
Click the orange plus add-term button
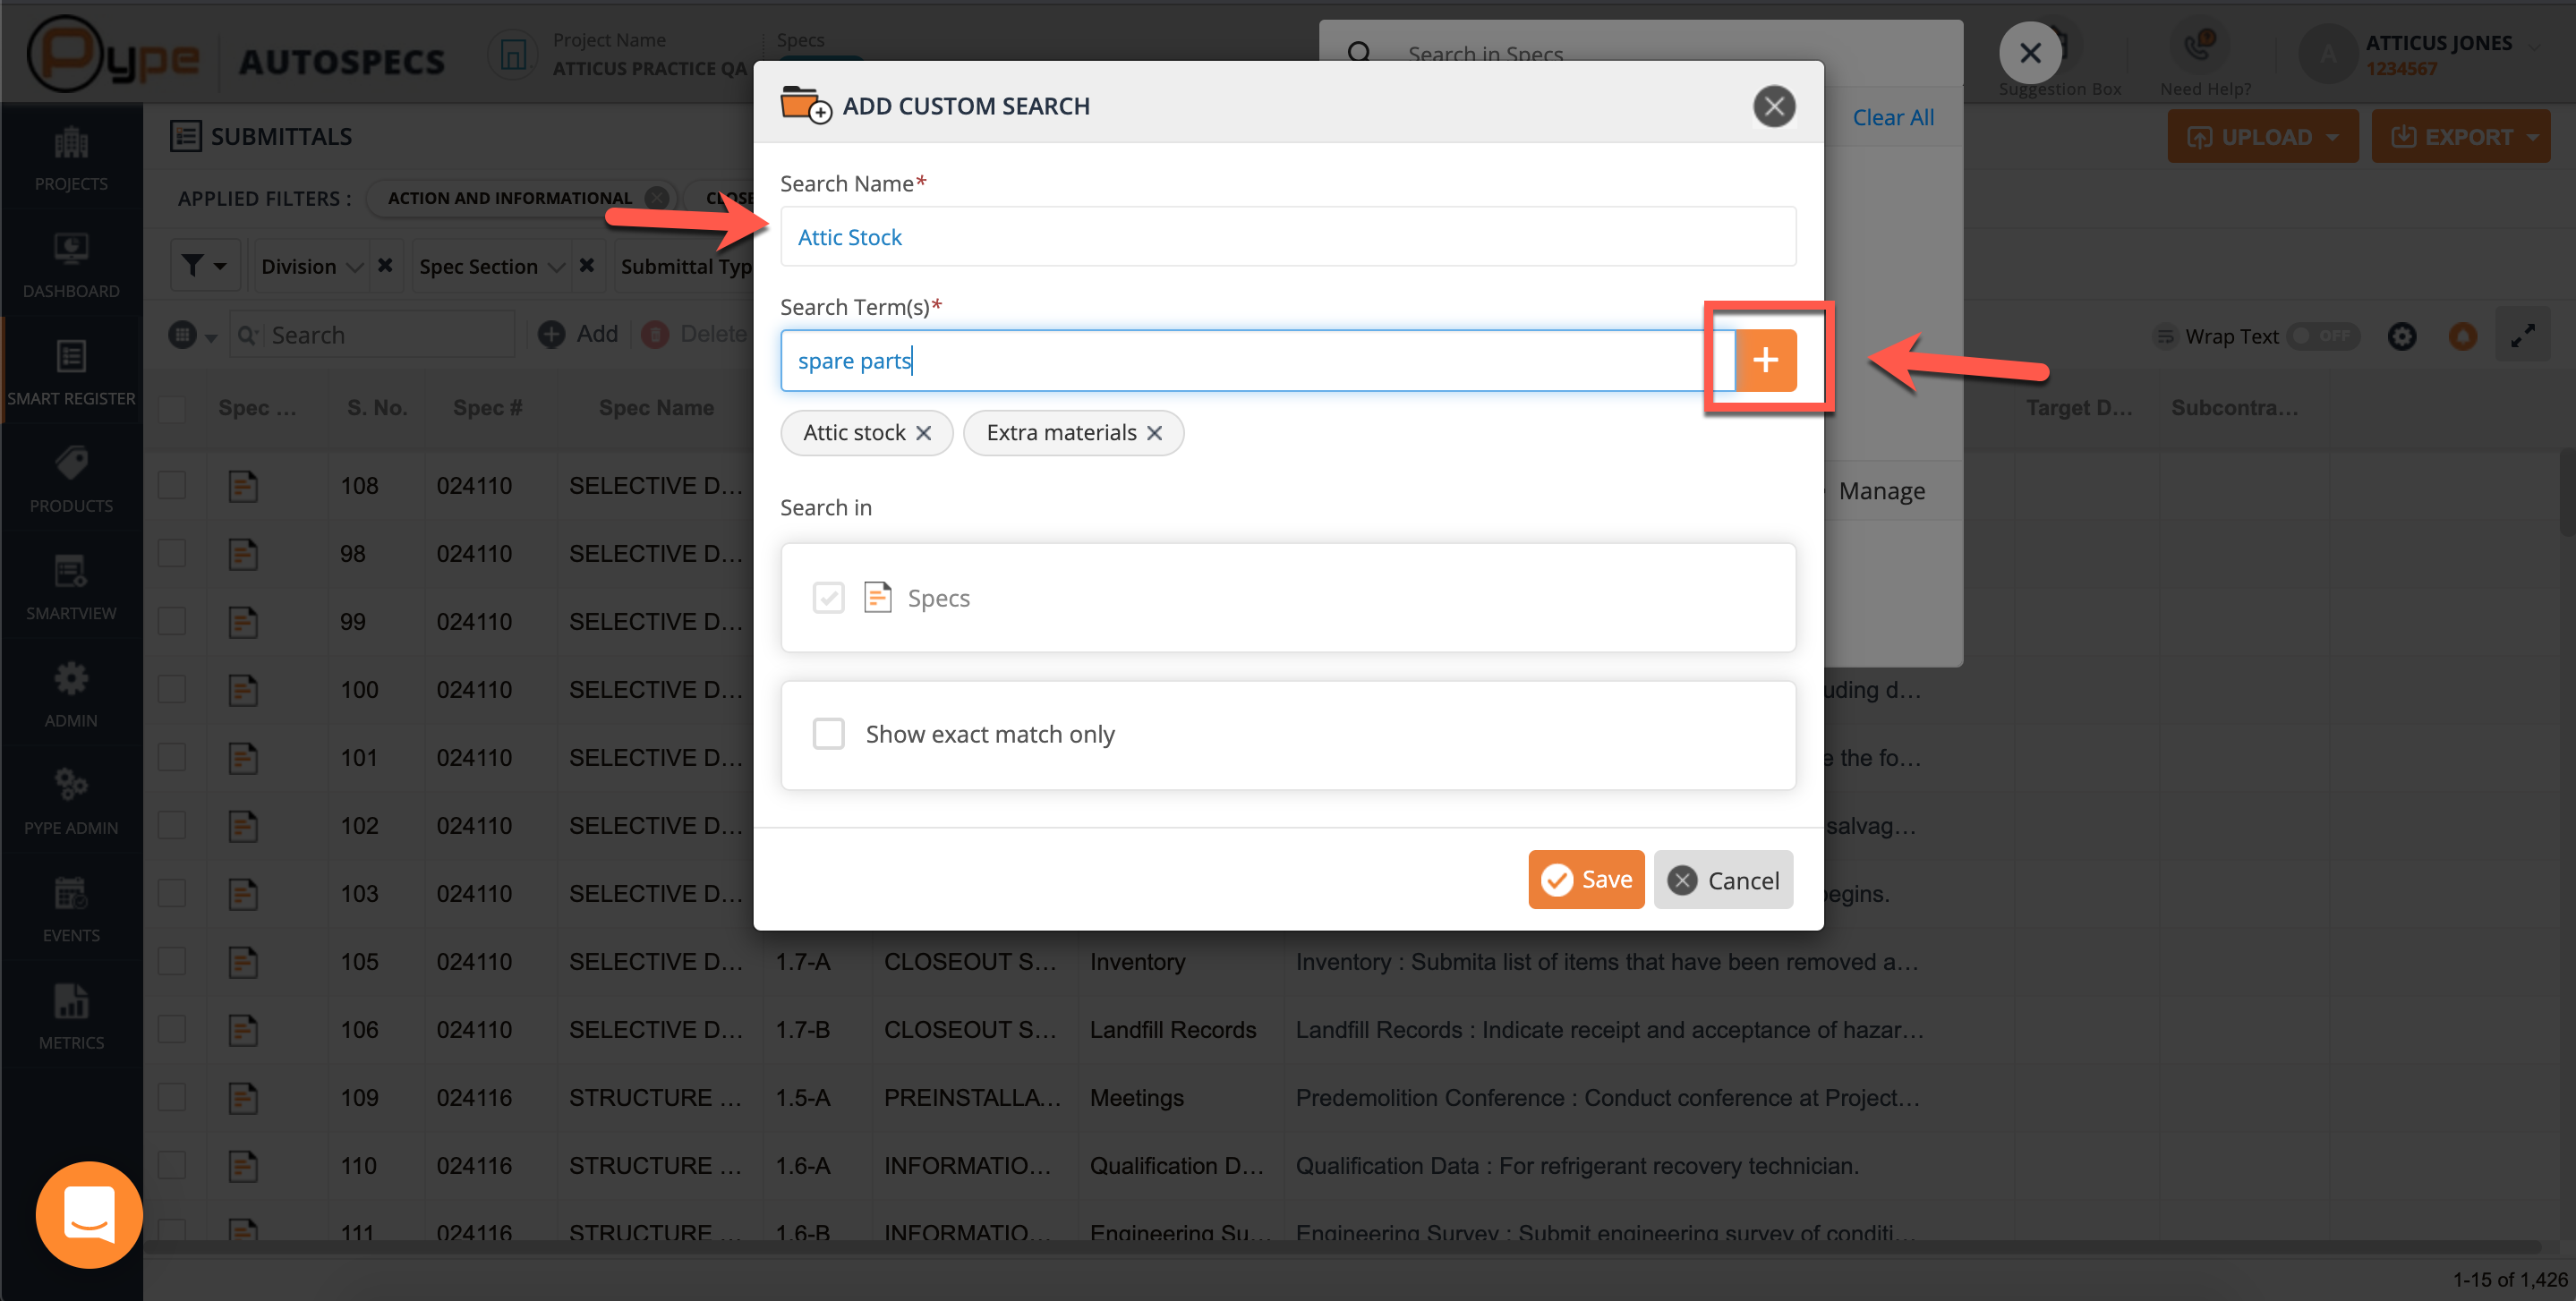[1765, 360]
